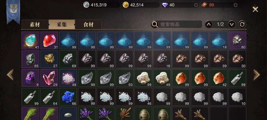Image resolution: width=267 pixels, height=120 pixels.
Task: Click the glass bottle stack with 64 count
Action: [49, 97]
